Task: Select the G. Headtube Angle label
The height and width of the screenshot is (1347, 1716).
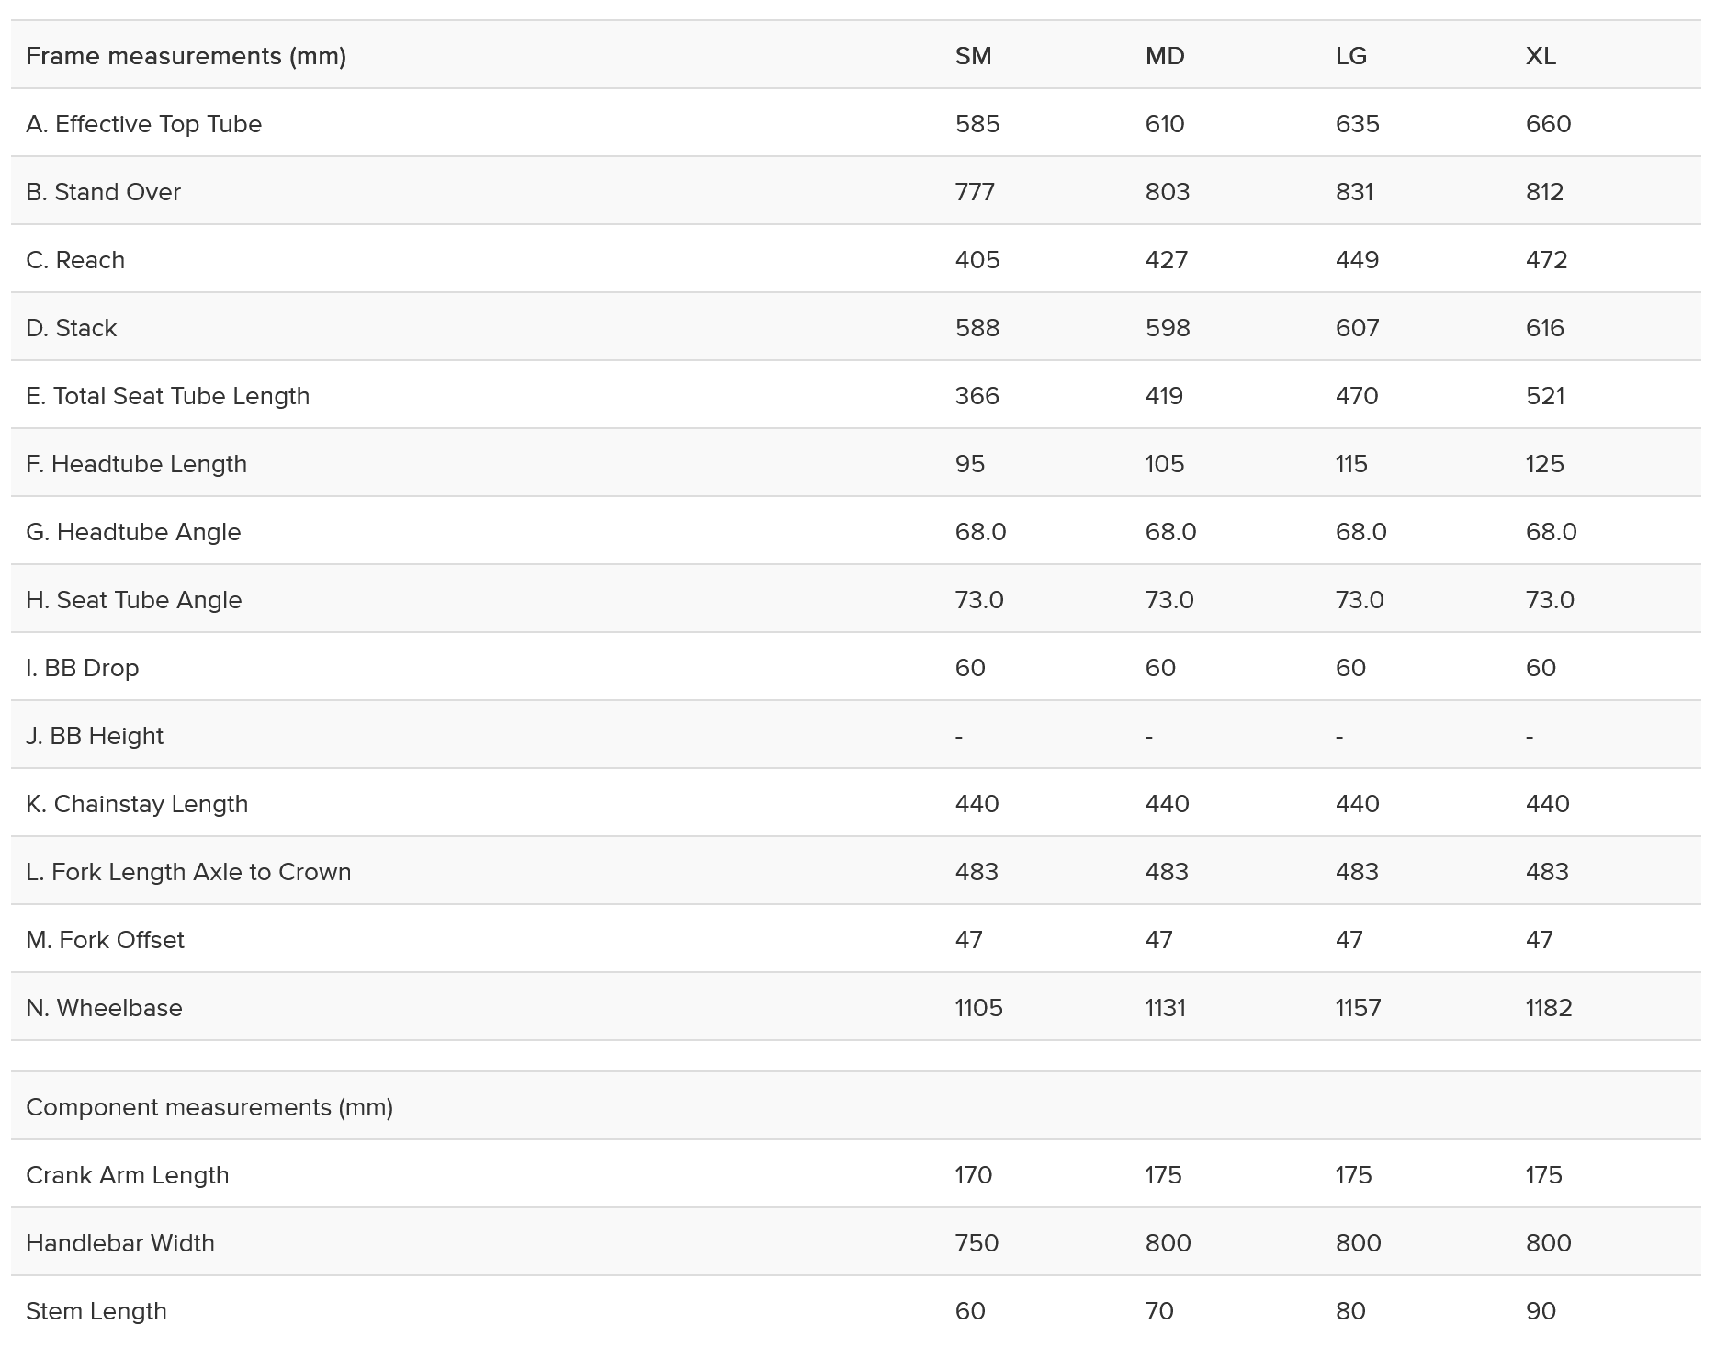Action: click(x=133, y=532)
